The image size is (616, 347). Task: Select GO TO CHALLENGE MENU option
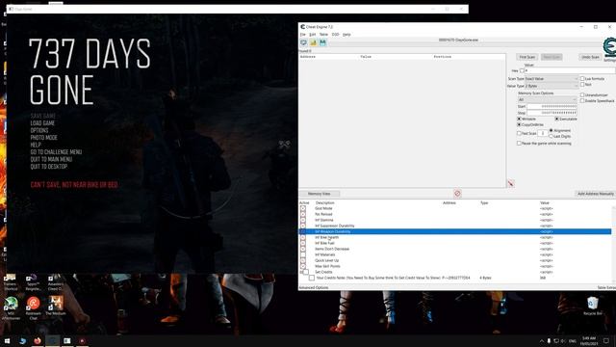(x=56, y=152)
